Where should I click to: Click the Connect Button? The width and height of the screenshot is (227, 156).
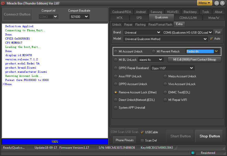(17, 14)
